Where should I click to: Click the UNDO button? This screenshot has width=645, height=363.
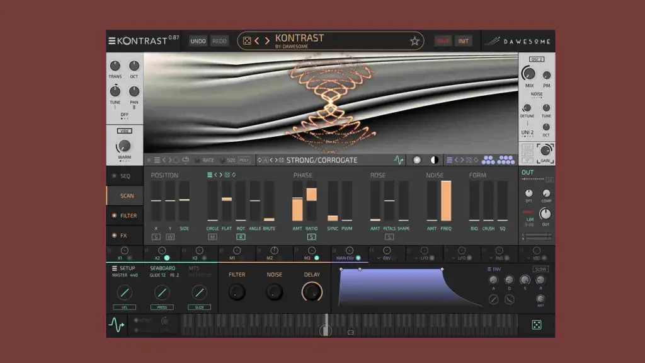pos(198,41)
